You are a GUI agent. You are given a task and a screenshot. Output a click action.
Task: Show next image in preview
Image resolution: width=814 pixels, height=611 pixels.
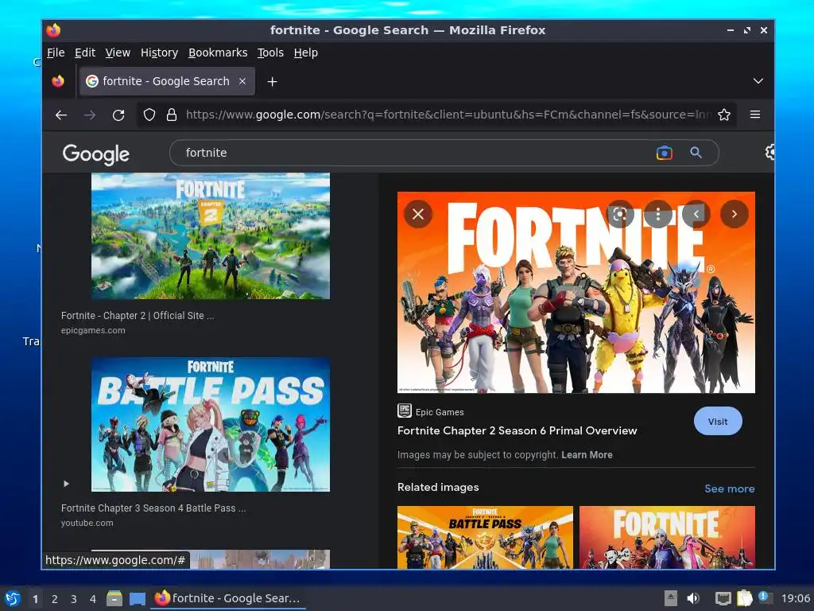pyautogui.click(x=734, y=214)
